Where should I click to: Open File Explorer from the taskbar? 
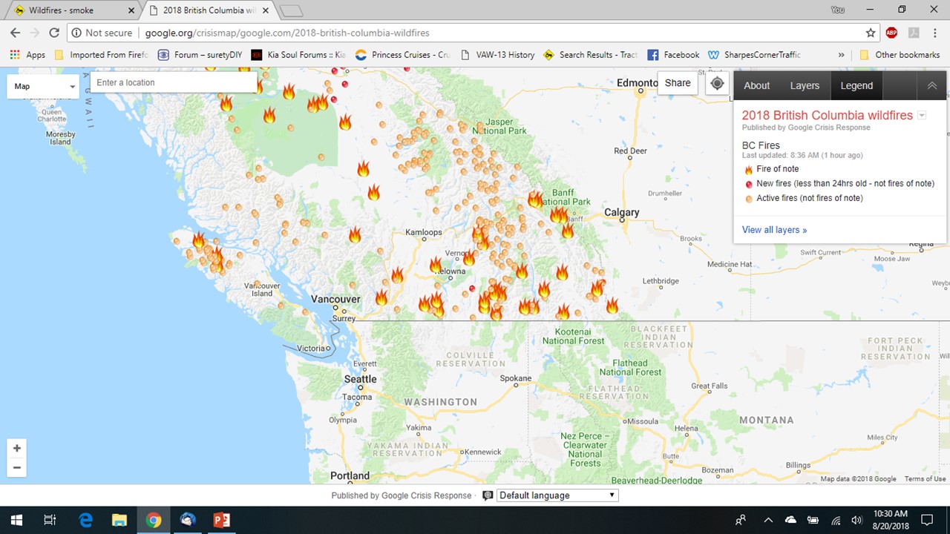119,520
